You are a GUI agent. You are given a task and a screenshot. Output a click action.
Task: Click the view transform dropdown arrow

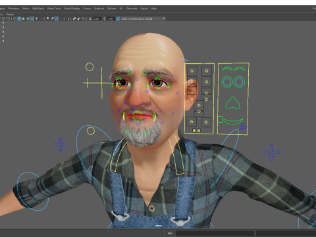pos(163,18)
